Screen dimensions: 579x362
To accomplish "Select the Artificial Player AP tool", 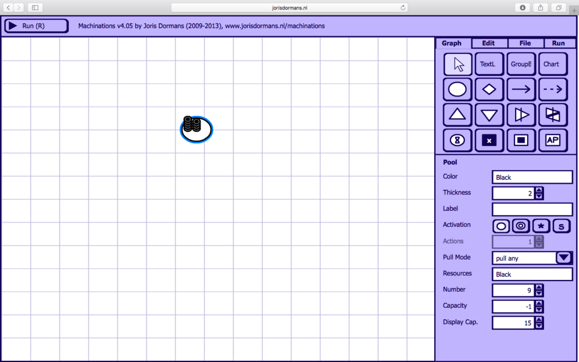I will coord(553,140).
